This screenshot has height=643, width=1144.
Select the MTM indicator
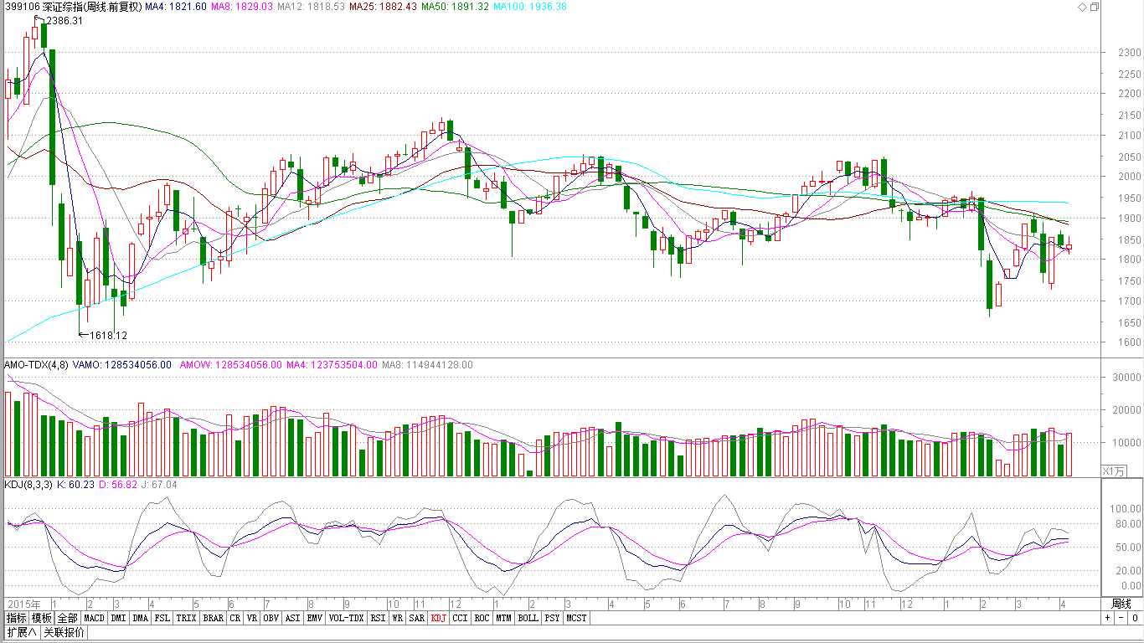(503, 618)
